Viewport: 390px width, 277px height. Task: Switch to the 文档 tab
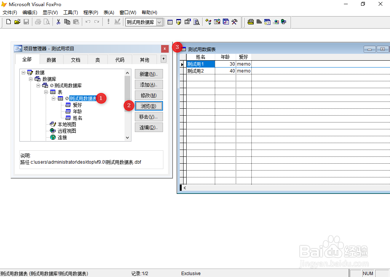pyautogui.click(x=76, y=60)
